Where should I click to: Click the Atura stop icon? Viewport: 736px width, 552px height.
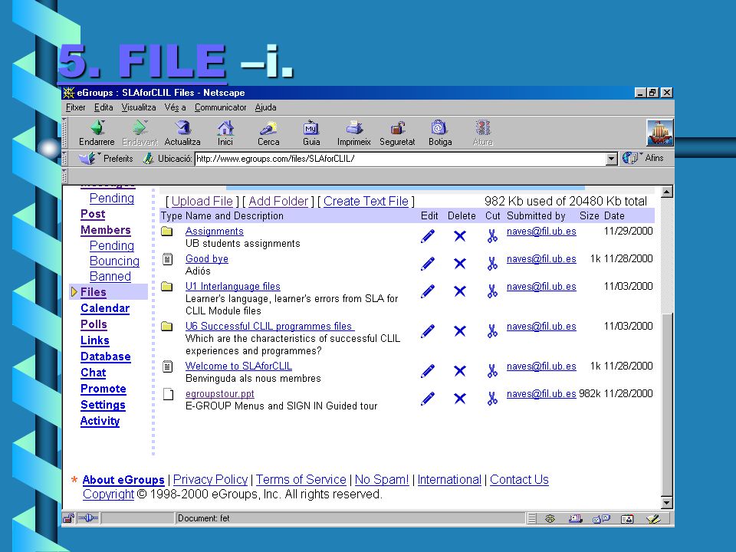[x=482, y=128]
